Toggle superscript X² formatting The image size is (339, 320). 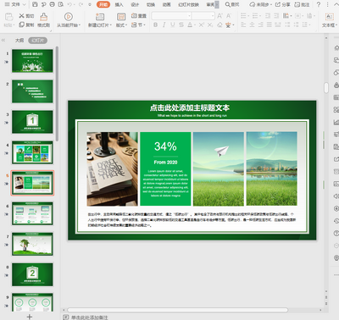[201, 25]
